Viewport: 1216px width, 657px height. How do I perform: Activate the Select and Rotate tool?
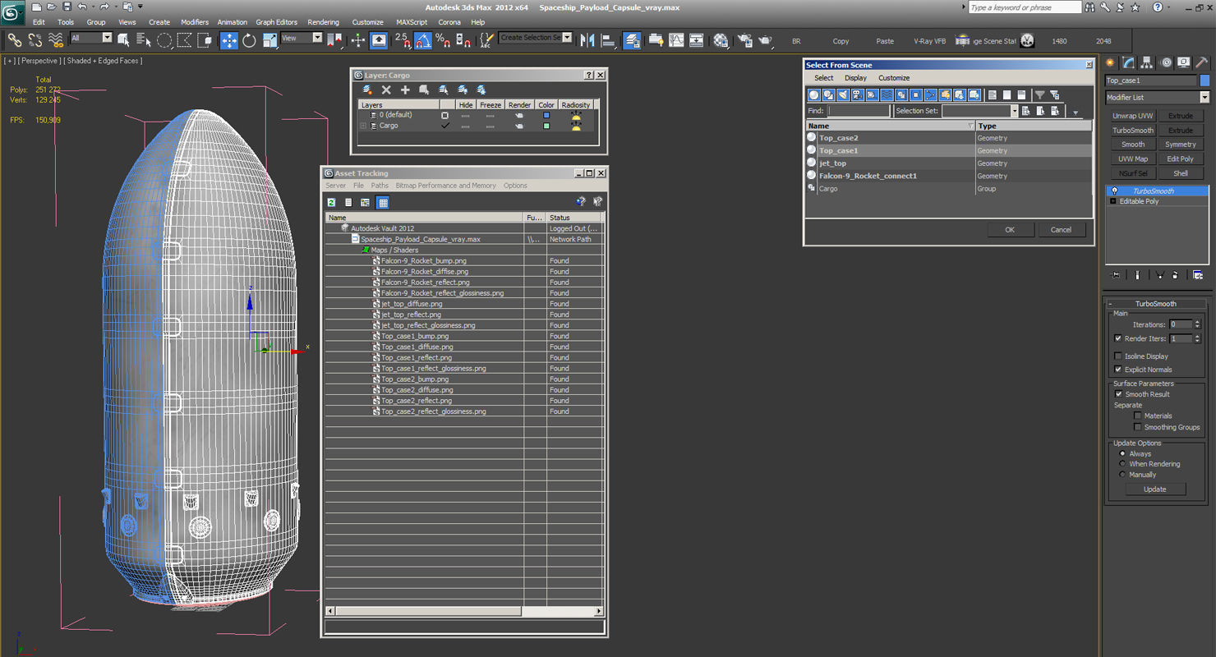[x=249, y=40]
